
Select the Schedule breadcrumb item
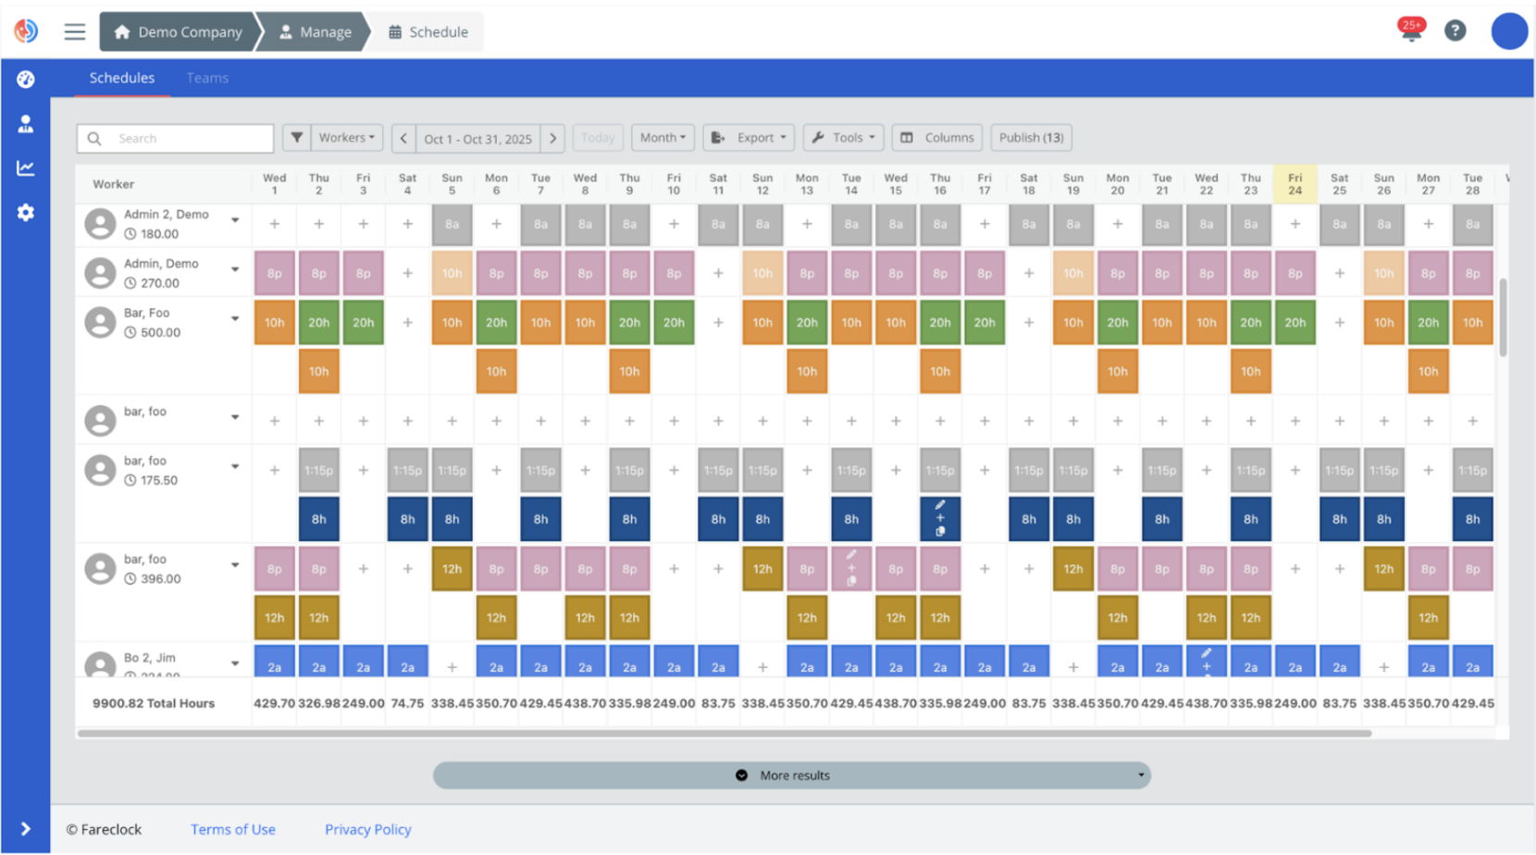pyautogui.click(x=427, y=31)
